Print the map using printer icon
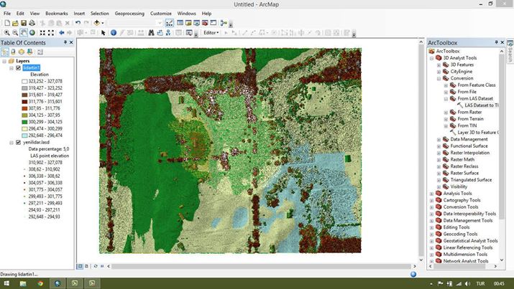 32,23
